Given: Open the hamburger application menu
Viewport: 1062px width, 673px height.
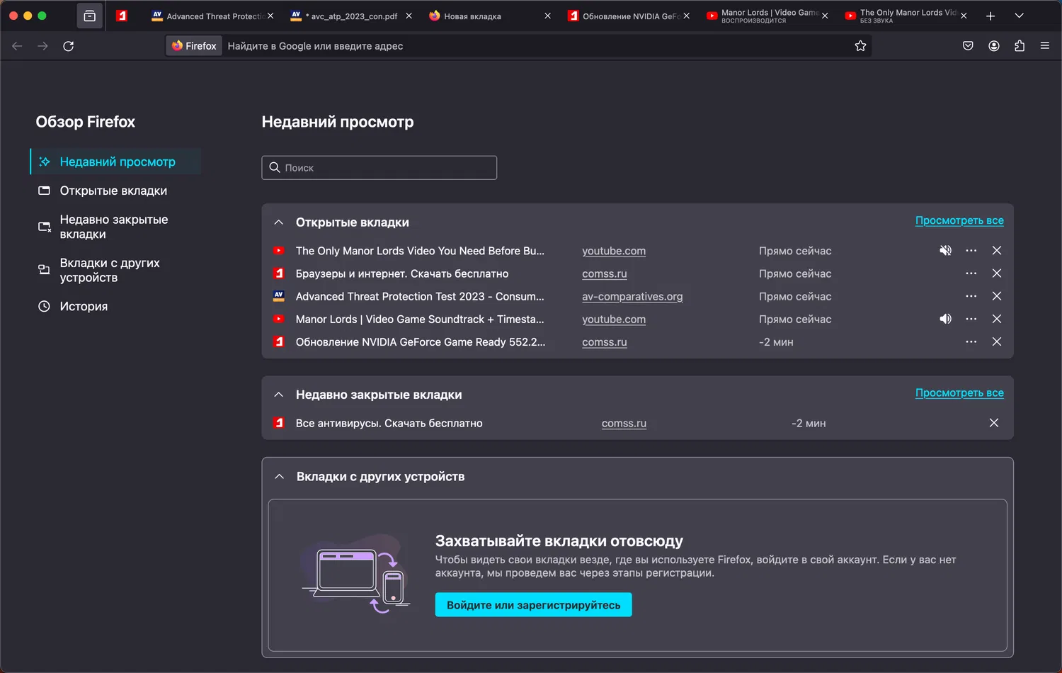Looking at the screenshot, I should 1045,46.
